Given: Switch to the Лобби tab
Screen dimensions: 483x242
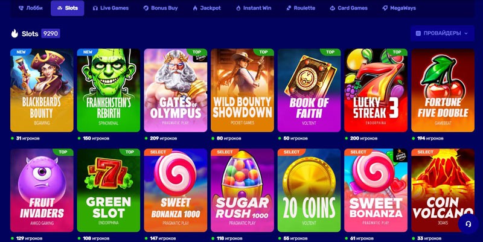Looking at the screenshot, I should point(31,8).
